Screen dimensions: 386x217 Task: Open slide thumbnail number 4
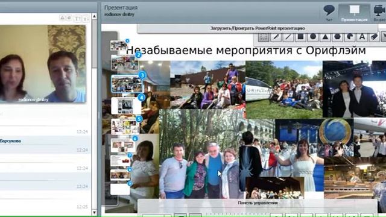click(x=126, y=106)
